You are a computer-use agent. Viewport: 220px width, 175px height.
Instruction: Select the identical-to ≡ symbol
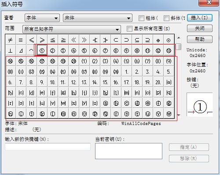pos(21,40)
